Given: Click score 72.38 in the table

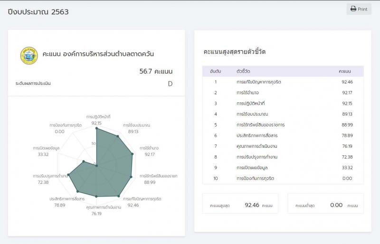Looking at the screenshot, I should coord(347,157).
